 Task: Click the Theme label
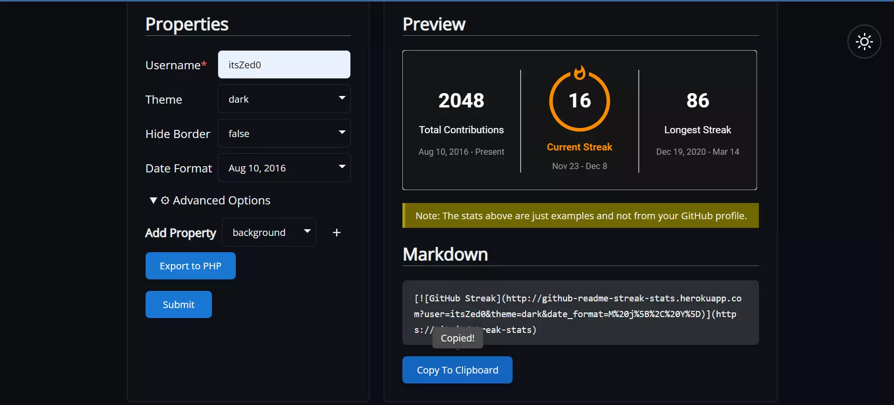pyautogui.click(x=164, y=100)
